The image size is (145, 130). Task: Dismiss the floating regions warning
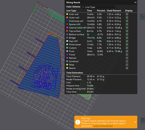(135, 122)
